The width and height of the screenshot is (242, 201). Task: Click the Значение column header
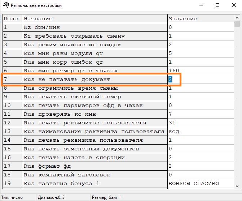[201, 19]
